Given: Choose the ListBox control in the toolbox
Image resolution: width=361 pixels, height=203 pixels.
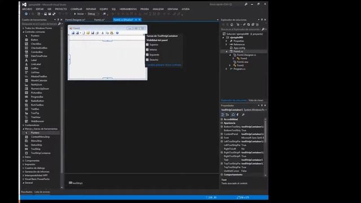Looking at the screenshot, I should [34, 68].
